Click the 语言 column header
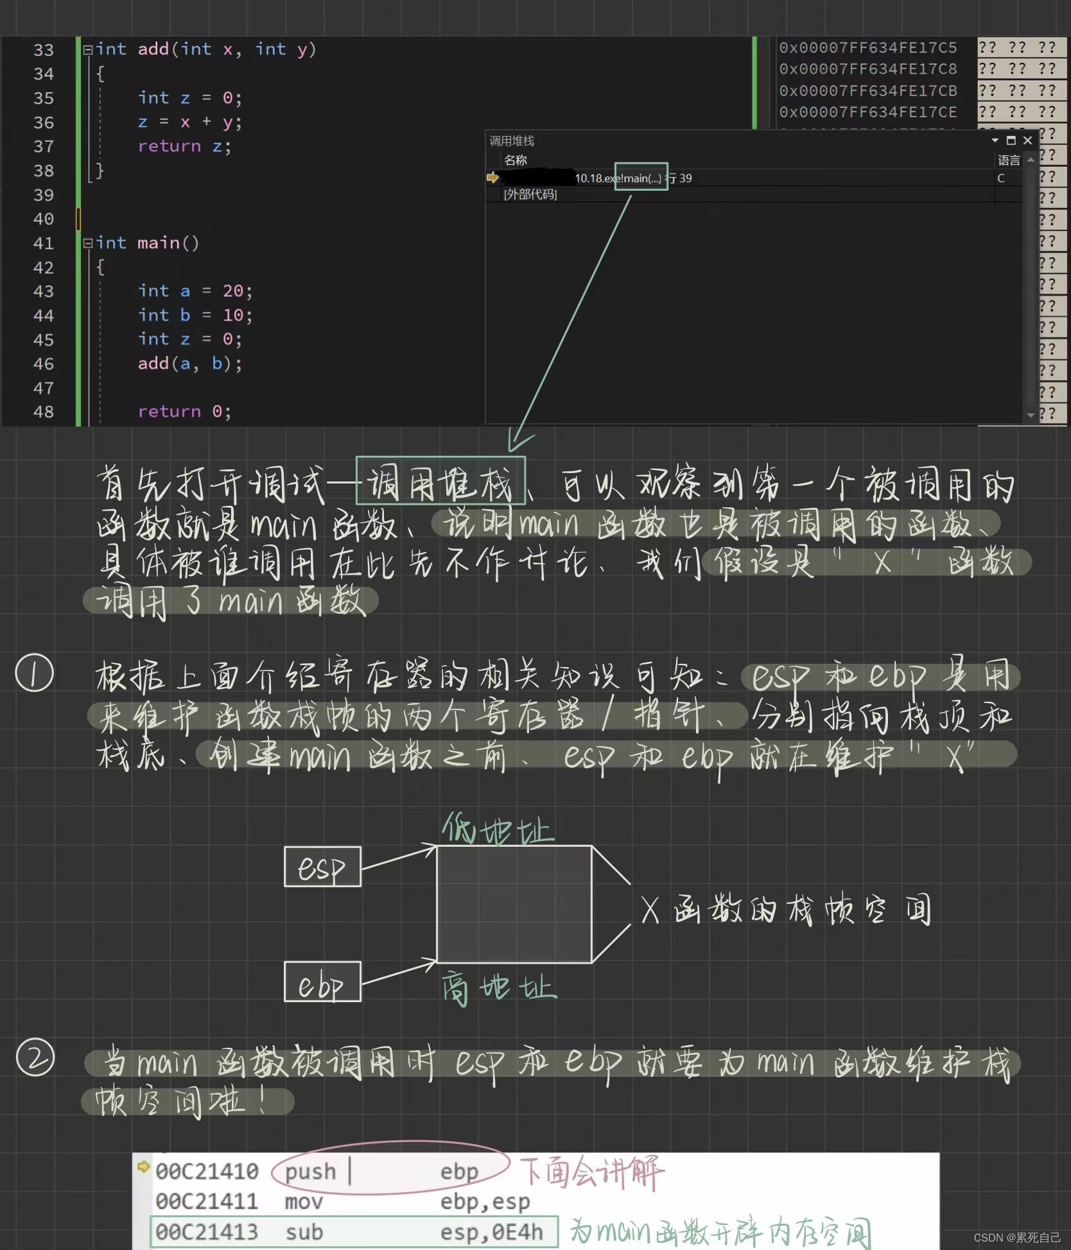Image resolution: width=1071 pixels, height=1250 pixels. (1008, 160)
